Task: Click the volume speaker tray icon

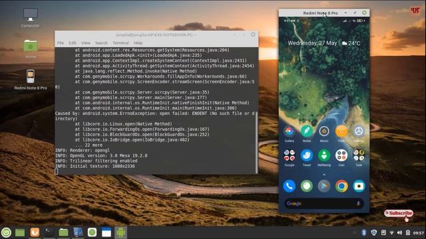Action: point(399,233)
